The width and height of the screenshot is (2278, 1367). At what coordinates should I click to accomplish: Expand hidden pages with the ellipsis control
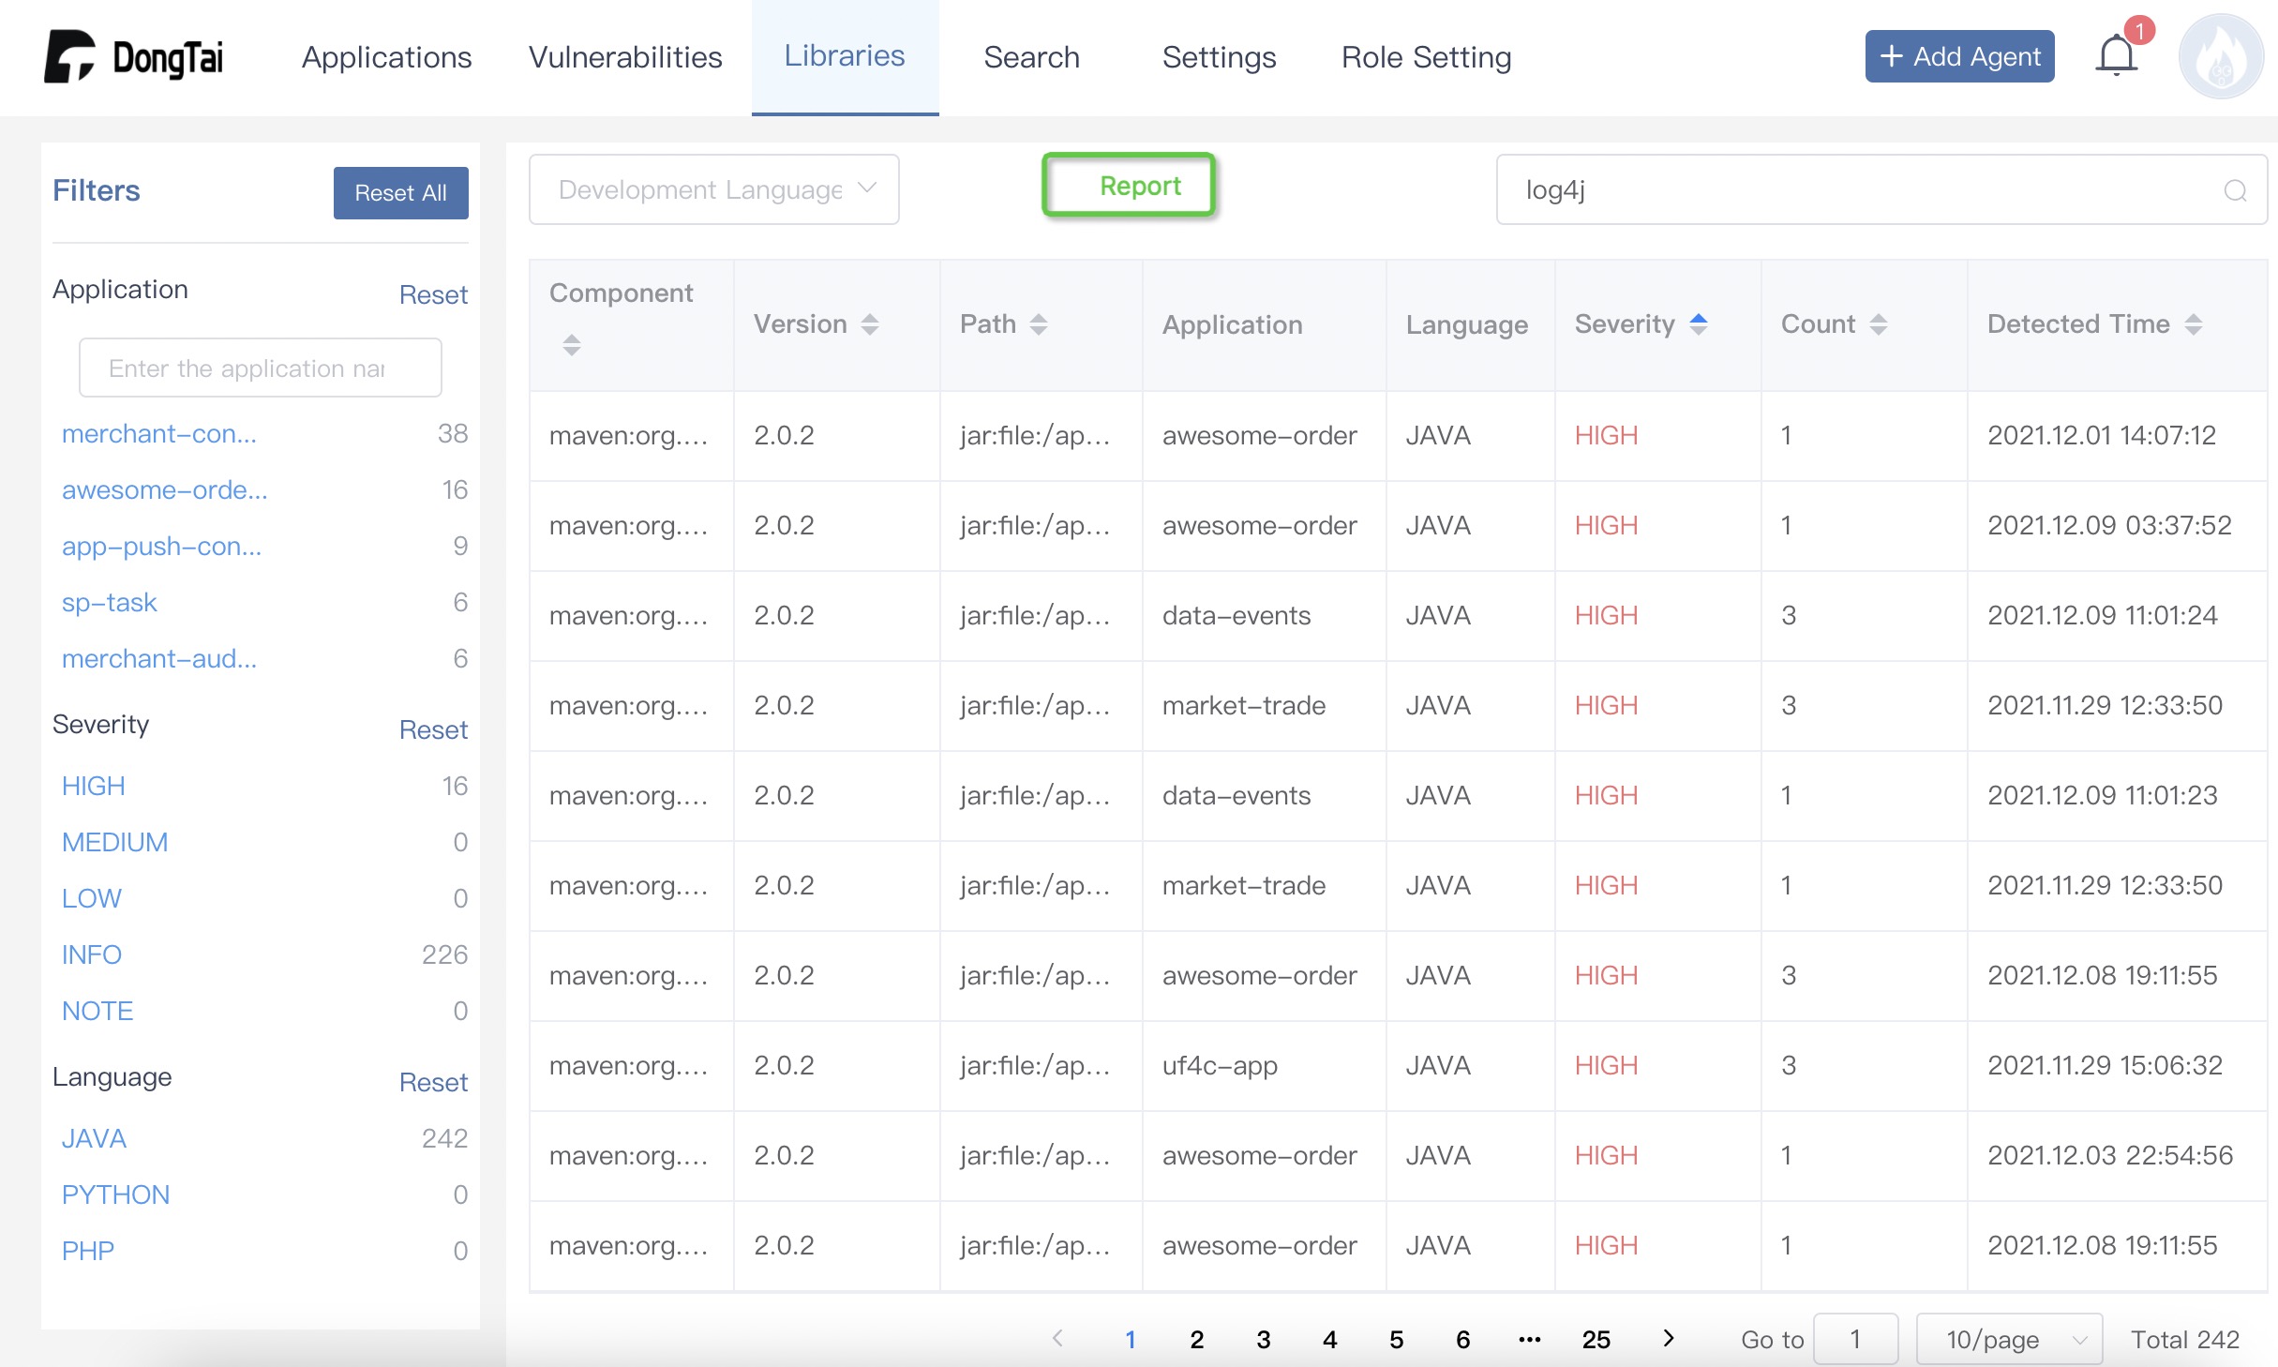pyautogui.click(x=1529, y=1339)
